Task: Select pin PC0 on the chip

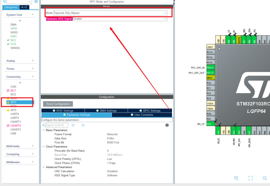Action: click(x=211, y=83)
